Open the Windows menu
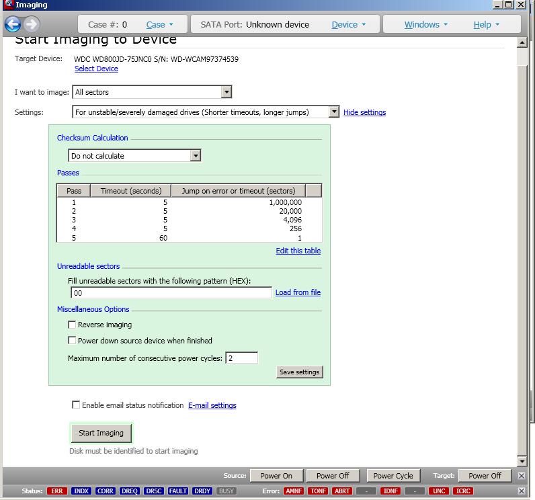Image resolution: width=535 pixels, height=500 pixels. click(x=426, y=25)
